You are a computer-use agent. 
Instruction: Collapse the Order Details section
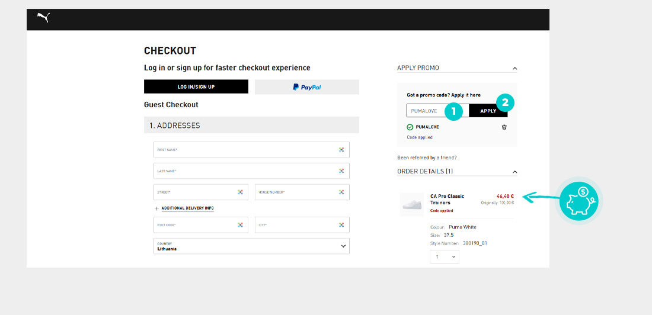click(514, 172)
